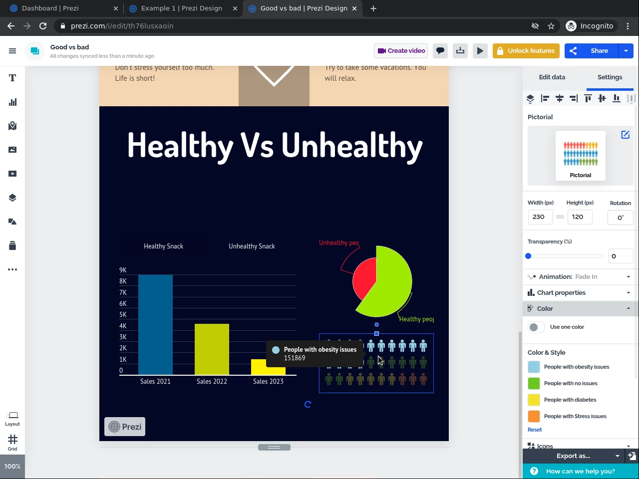This screenshot has height=479, width=639.
Task: Open the Export as dropdown
Action: [574, 456]
